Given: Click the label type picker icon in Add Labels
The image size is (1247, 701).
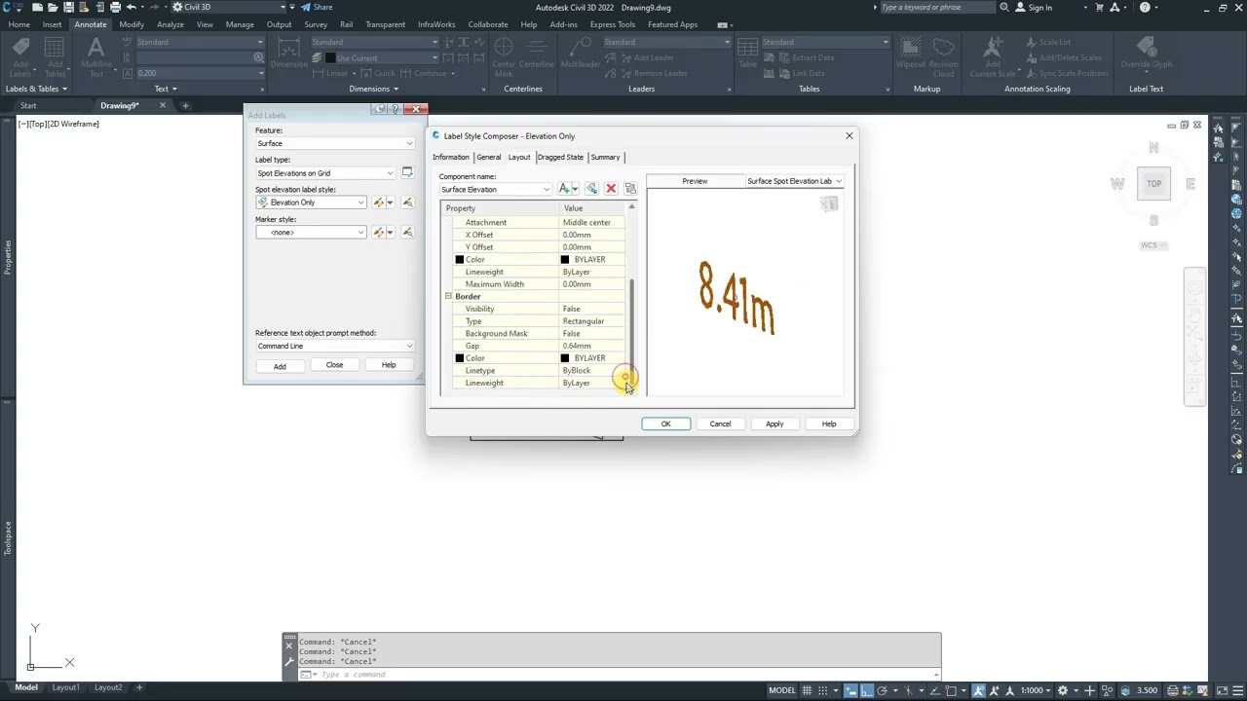Looking at the screenshot, I should pyautogui.click(x=407, y=172).
